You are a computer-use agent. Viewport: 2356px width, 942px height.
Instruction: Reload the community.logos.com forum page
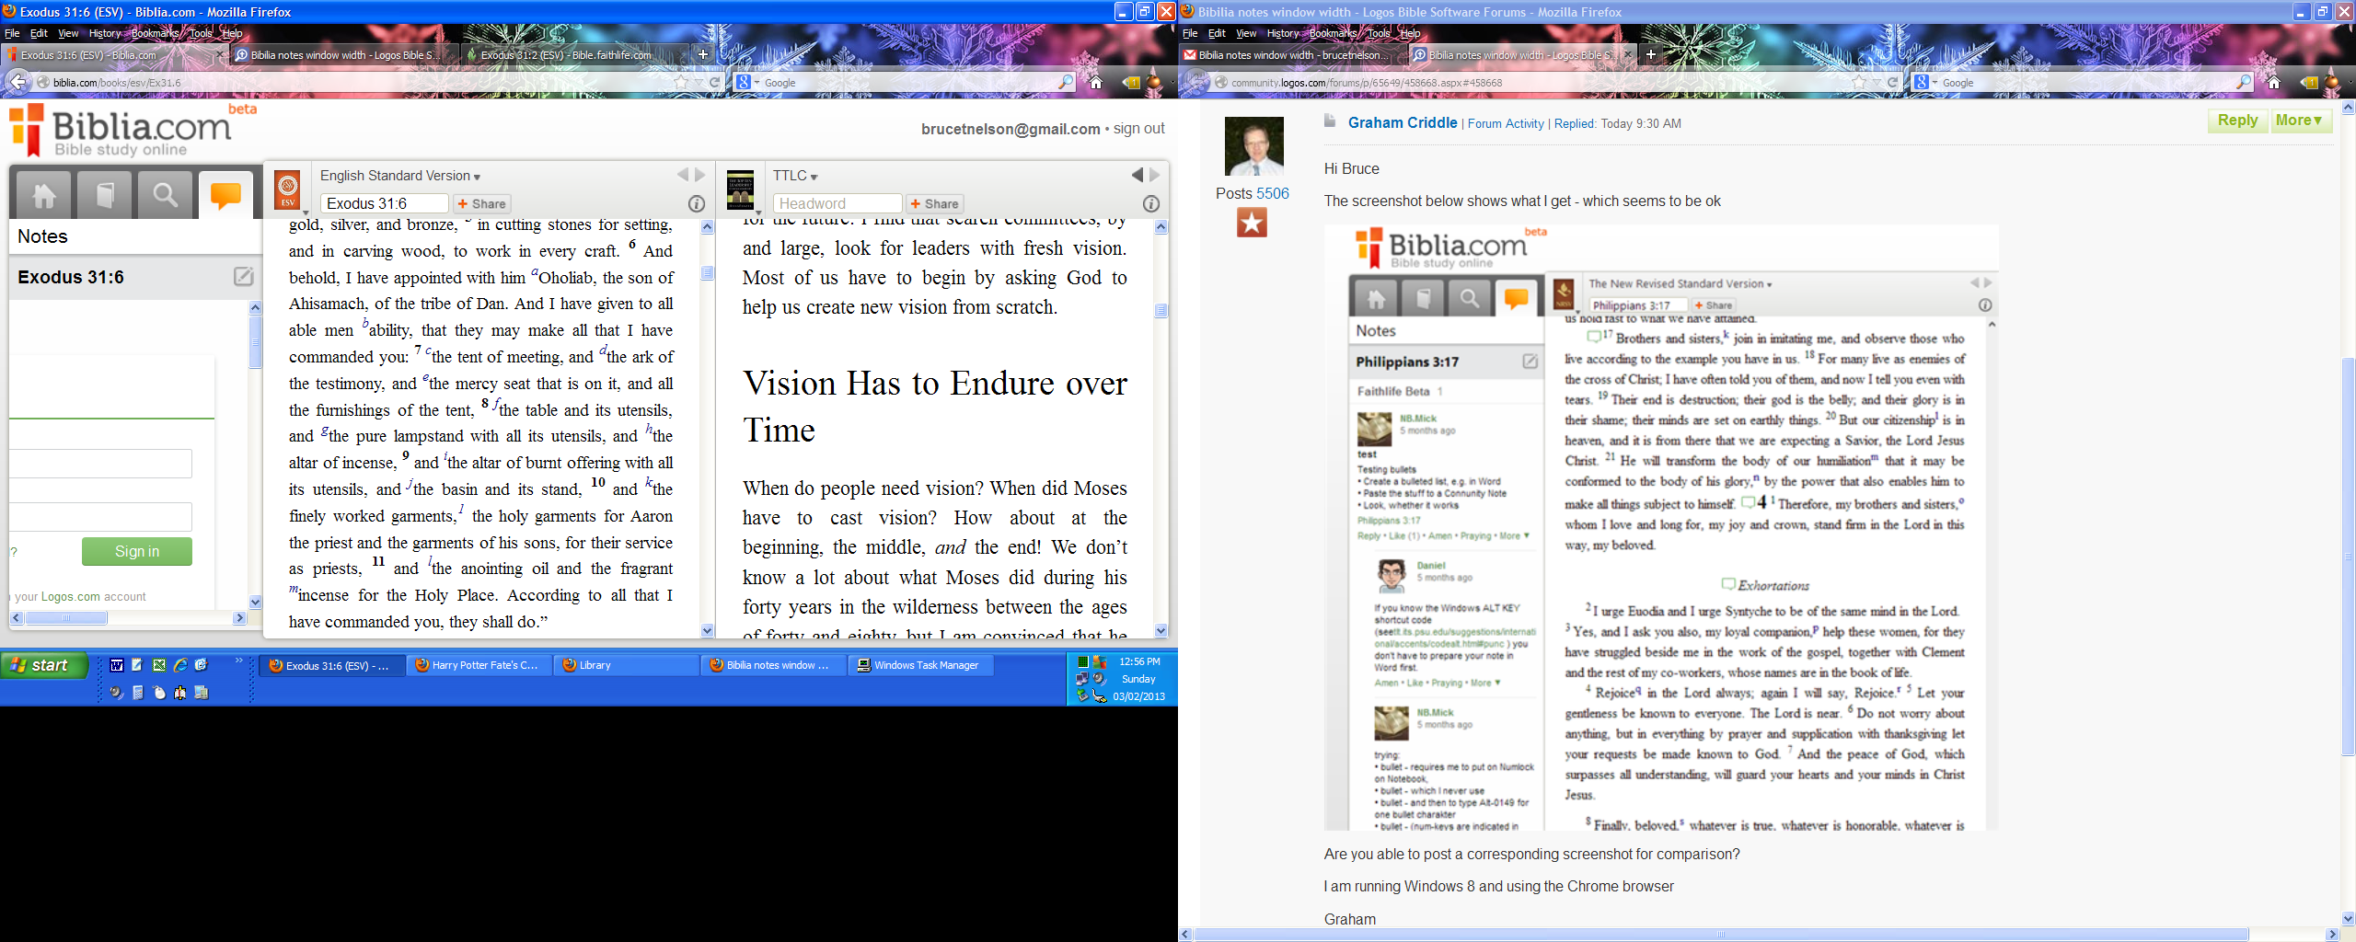coord(1892,83)
